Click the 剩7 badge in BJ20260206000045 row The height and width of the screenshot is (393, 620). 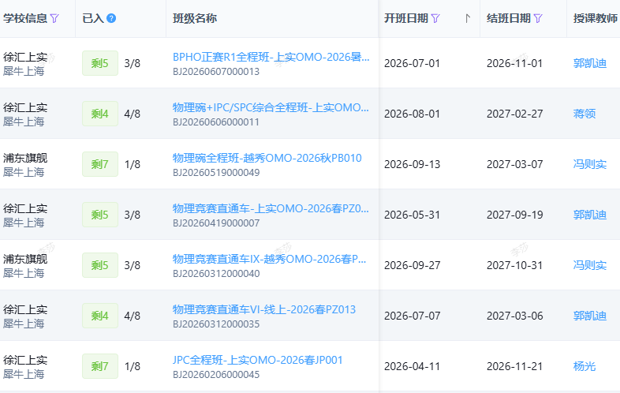[x=100, y=366]
